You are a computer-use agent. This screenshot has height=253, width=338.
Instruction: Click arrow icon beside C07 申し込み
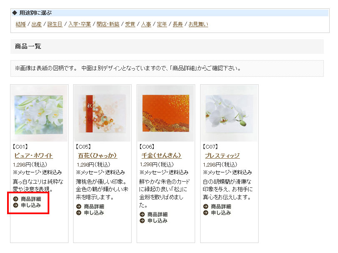(206, 213)
